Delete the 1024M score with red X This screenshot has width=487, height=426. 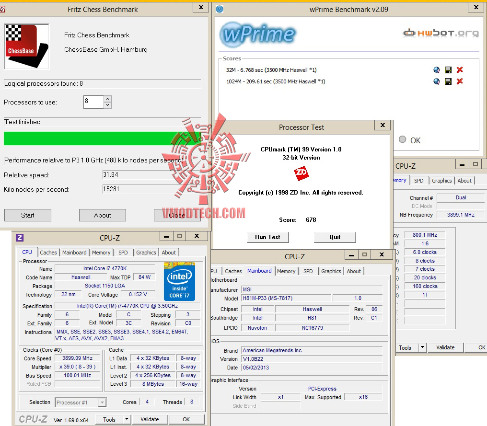[460, 81]
